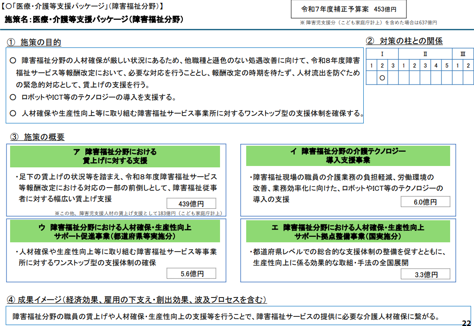This screenshot has height=326, width=474.
Task: Select the Ⅰ column header in the table
Action: tap(382, 54)
